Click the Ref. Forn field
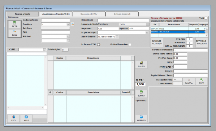This screenshot has width=216, height=131. [56, 28]
